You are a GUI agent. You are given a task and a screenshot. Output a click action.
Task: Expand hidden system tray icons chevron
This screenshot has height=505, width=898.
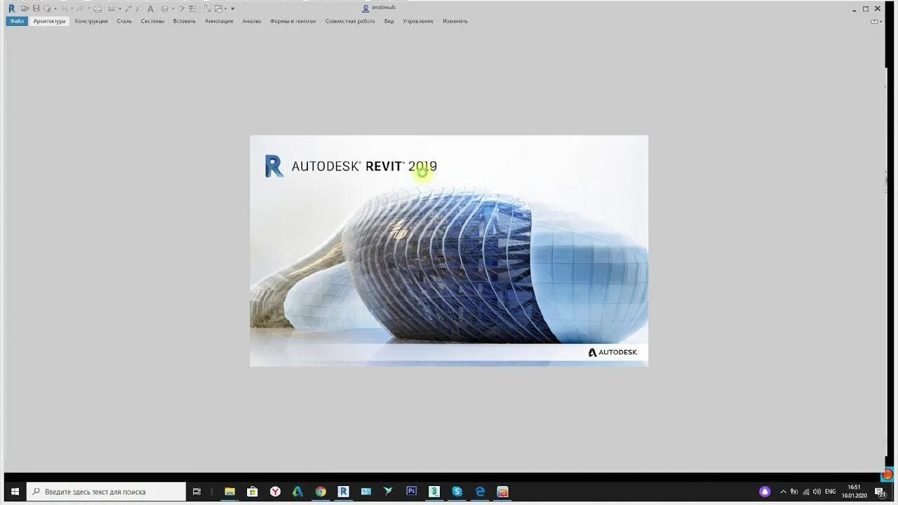[x=783, y=492]
